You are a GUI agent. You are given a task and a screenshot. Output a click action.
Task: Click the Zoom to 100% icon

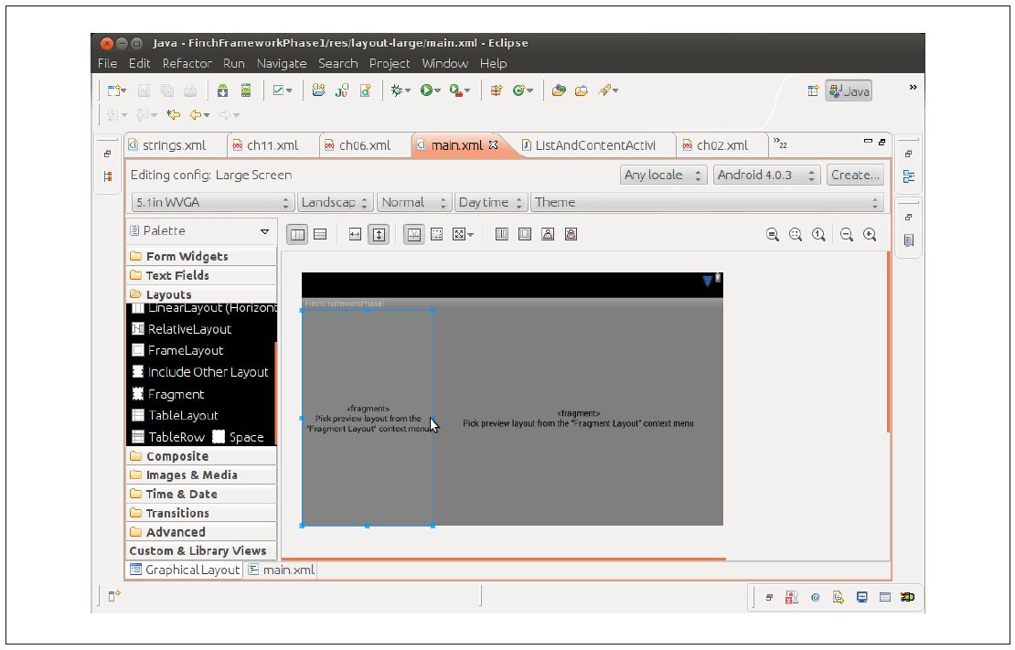819,234
